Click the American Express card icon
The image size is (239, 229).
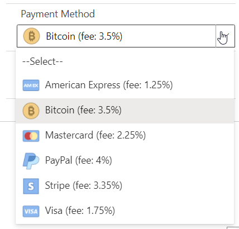tap(31, 85)
